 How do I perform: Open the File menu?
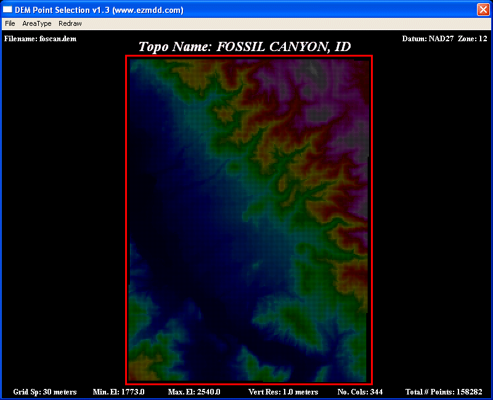(x=10, y=23)
